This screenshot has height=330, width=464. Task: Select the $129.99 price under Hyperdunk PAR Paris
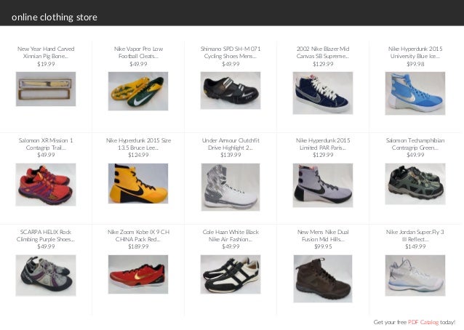coord(323,155)
